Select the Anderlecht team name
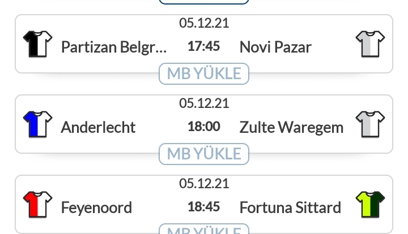This screenshot has height=234, width=408. pos(98,127)
